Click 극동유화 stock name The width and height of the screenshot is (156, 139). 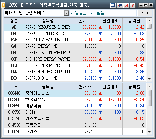(33, 125)
